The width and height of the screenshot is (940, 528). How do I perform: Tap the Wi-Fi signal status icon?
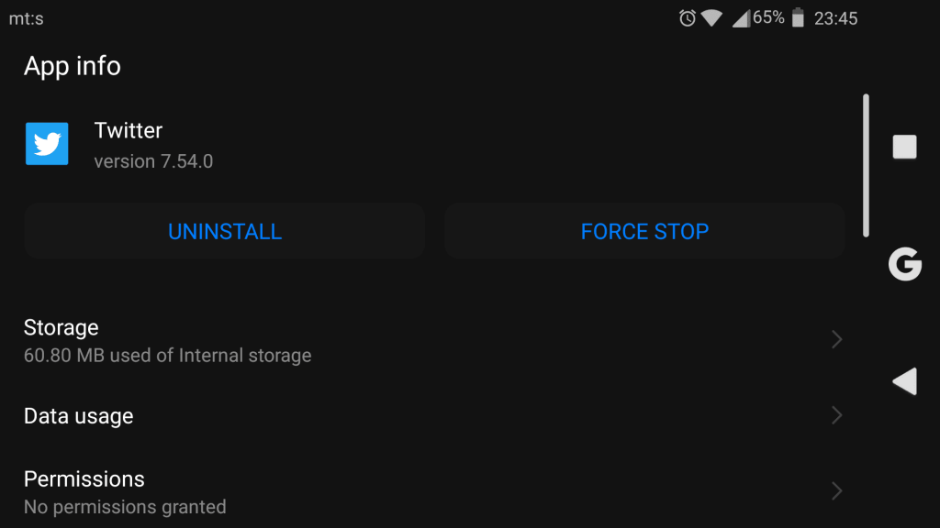pos(711,18)
